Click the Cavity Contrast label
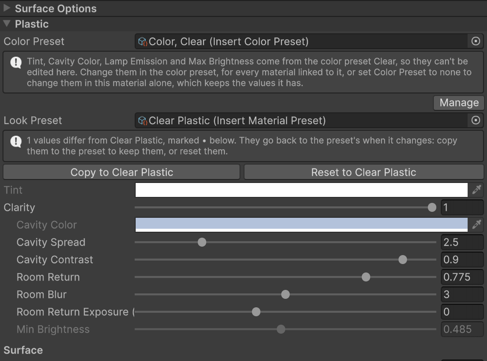This screenshot has height=361, width=487. [55, 260]
